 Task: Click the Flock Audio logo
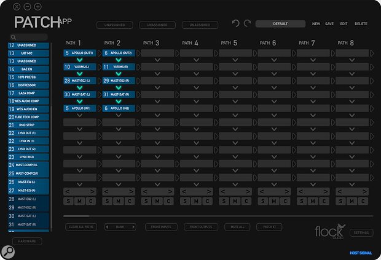(x=330, y=231)
